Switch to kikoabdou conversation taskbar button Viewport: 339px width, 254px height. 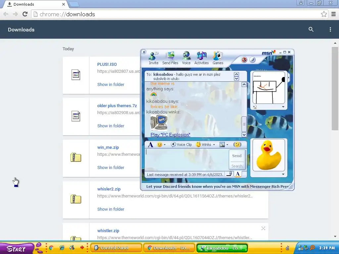pyautogui.click(x=222, y=248)
